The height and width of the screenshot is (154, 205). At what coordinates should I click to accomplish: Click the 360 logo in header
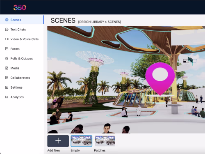[20, 7]
